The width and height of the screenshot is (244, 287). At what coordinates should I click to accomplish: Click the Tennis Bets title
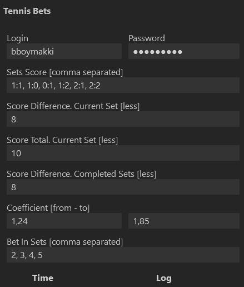27,11
